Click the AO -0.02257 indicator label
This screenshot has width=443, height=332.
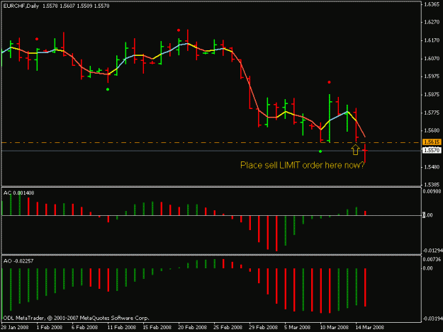pyautogui.click(x=18, y=261)
